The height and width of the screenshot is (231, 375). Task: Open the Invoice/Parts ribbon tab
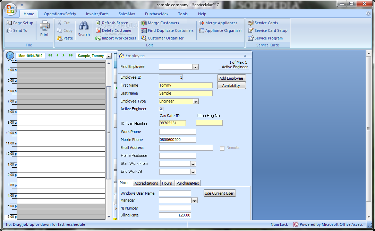point(97,14)
